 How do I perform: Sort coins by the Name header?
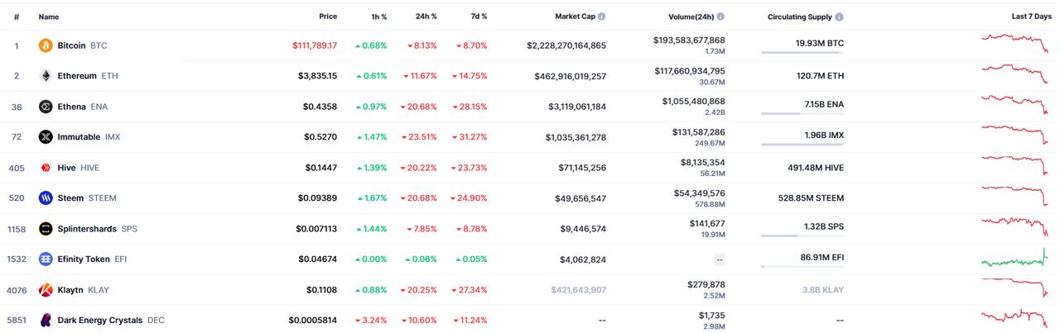click(49, 17)
